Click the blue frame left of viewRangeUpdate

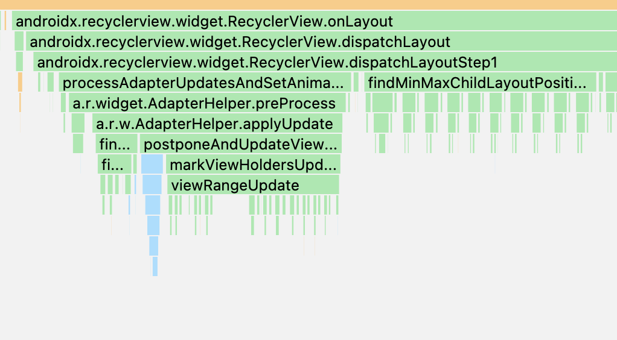pos(152,185)
